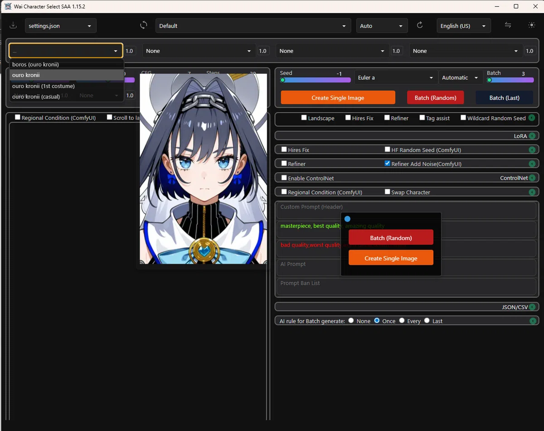Viewport: 544px width, 431px height.
Task: Choose ouro kronii (1st costume) entry
Action: point(66,86)
